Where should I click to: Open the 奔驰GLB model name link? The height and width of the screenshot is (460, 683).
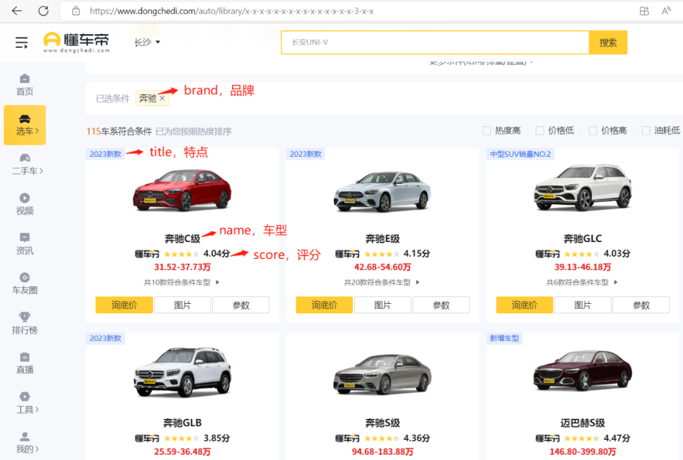[182, 423]
